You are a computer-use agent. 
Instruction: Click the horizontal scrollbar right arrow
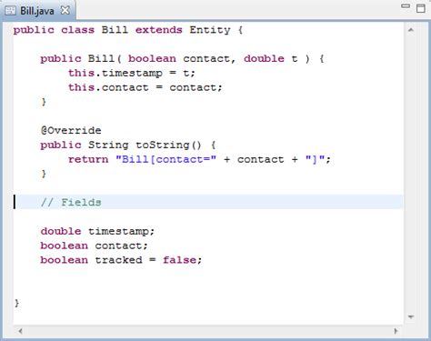pos(396,331)
